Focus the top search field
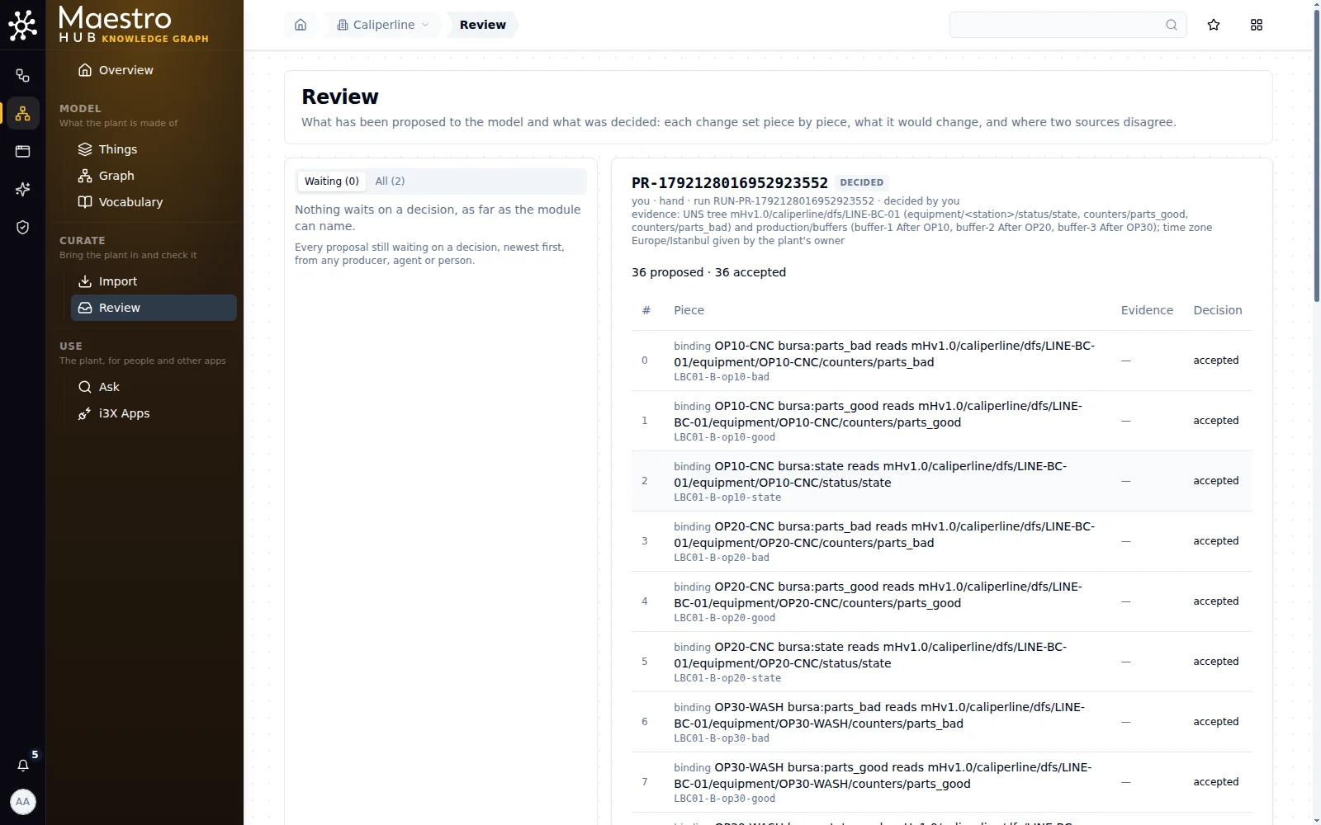The image size is (1321, 825). pos(1068,25)
